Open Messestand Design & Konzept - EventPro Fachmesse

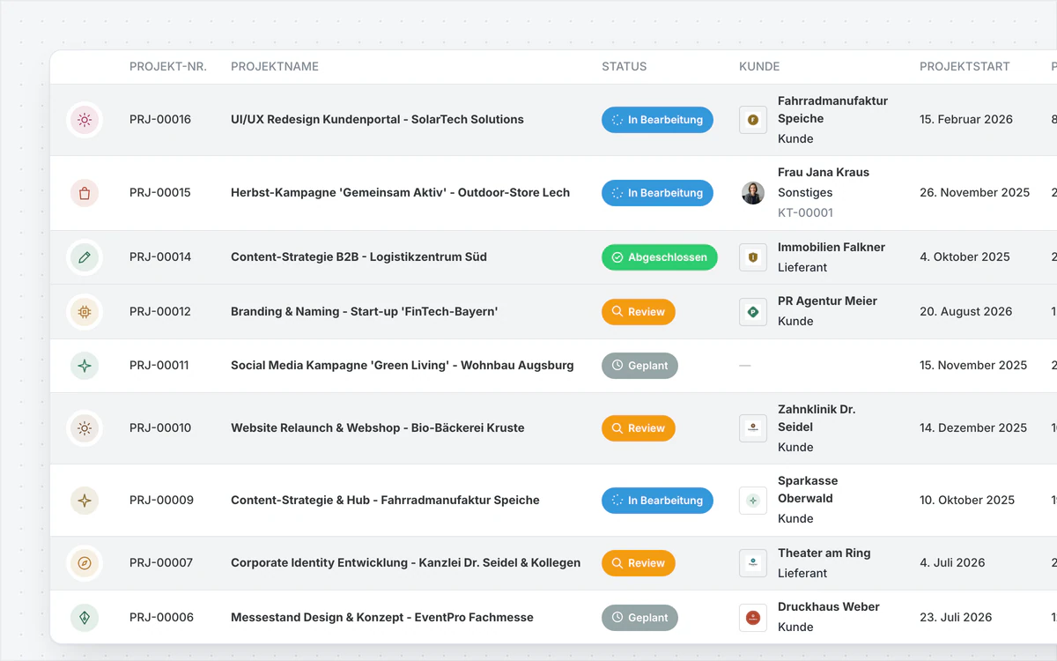pos(382,618)
